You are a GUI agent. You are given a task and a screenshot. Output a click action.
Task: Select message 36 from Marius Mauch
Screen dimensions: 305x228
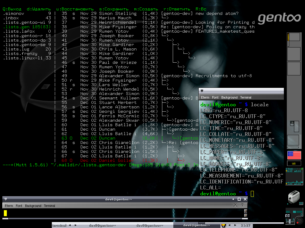pyautogui.click(x=115, y=18)
